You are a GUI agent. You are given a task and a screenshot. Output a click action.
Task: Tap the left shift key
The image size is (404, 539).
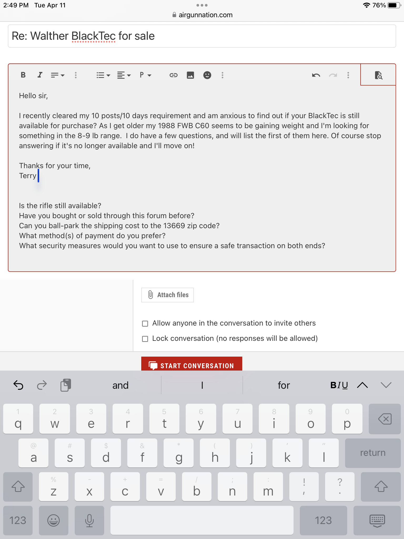(18, 487)
